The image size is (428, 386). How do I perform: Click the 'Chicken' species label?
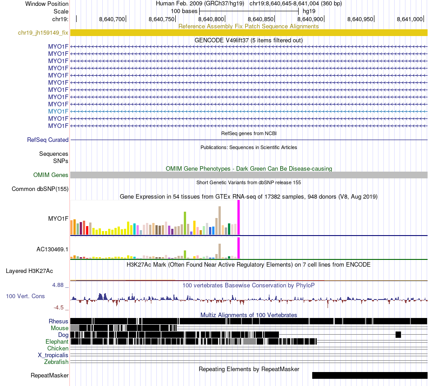(x=58, y=348)
